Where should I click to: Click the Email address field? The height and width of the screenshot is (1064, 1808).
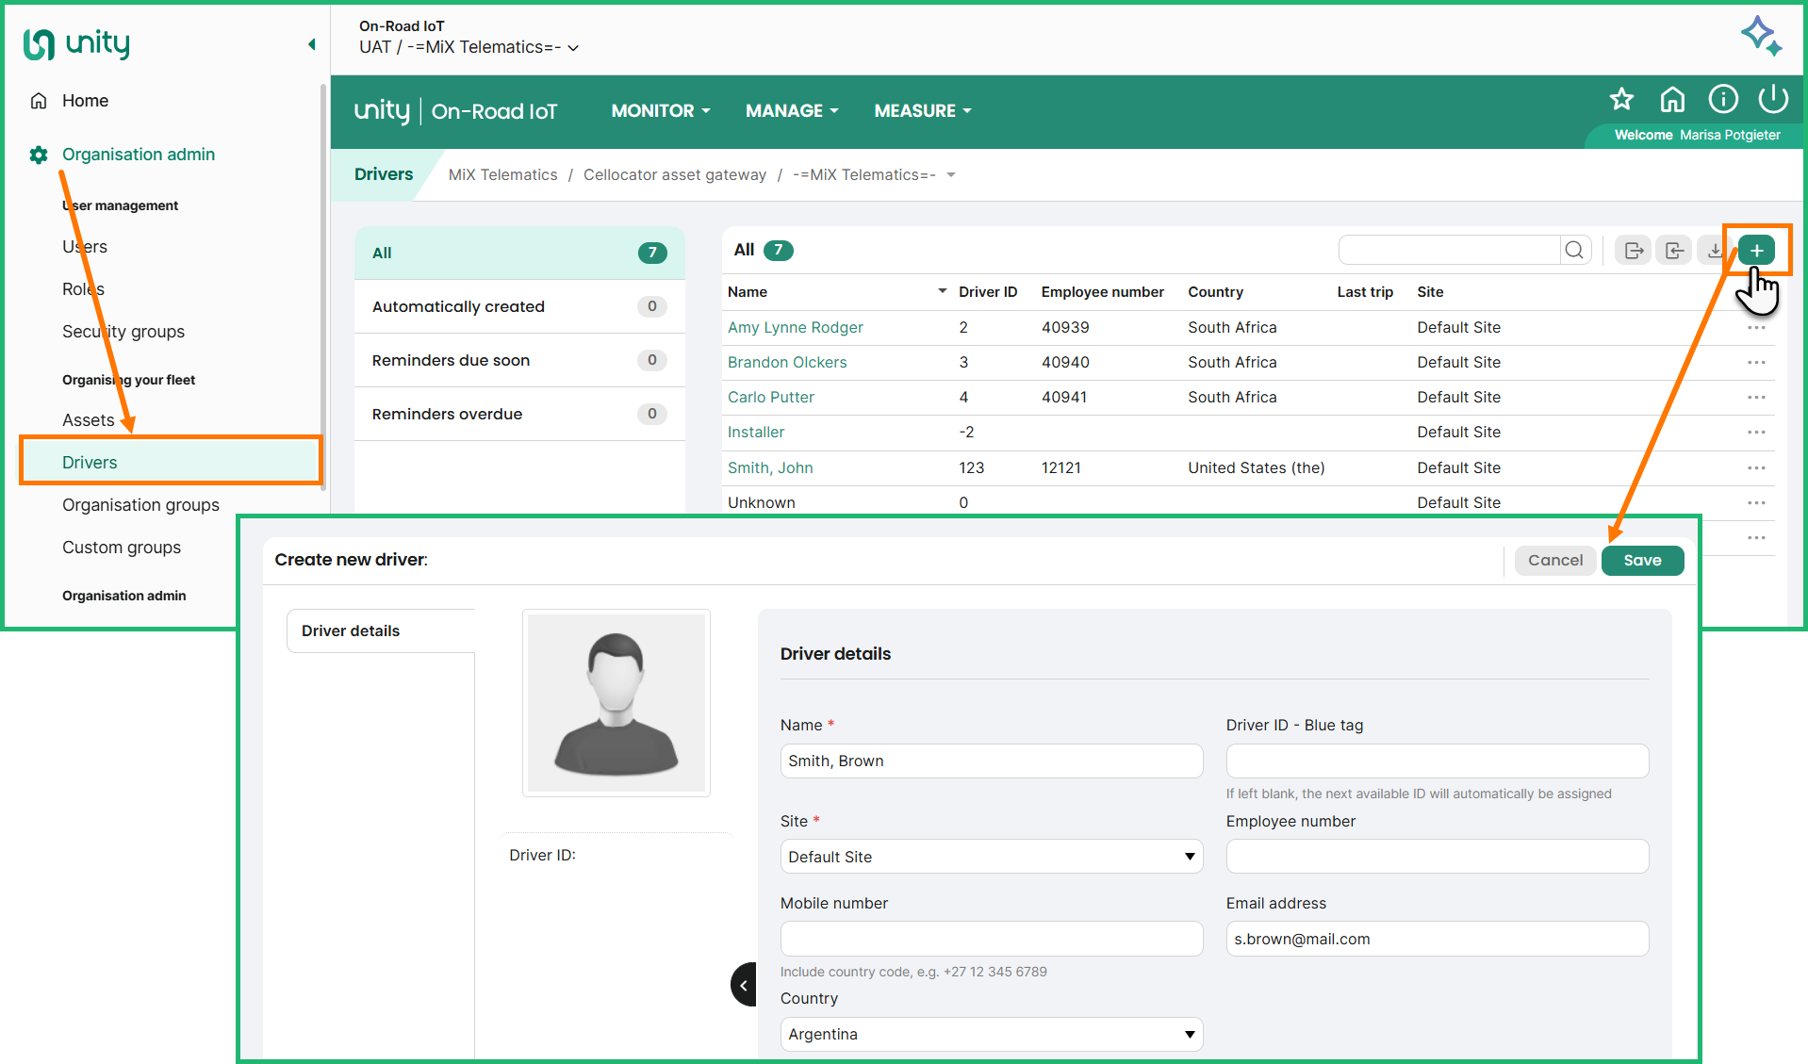(x=1436, y=939)
